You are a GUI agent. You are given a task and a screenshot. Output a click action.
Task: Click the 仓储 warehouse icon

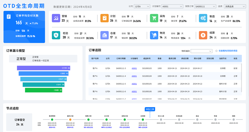(x=105, y=35)
